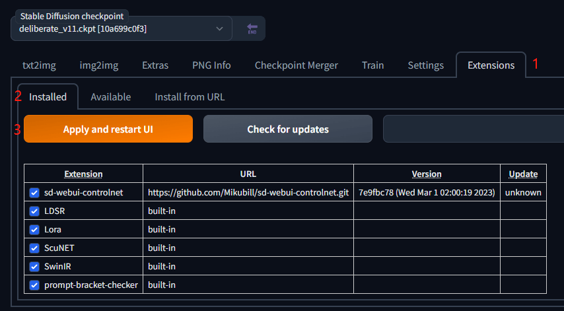This screenshot has width=564, height=311.
Task: Open the Install from URL sub-tab
Action: [190, 96]
